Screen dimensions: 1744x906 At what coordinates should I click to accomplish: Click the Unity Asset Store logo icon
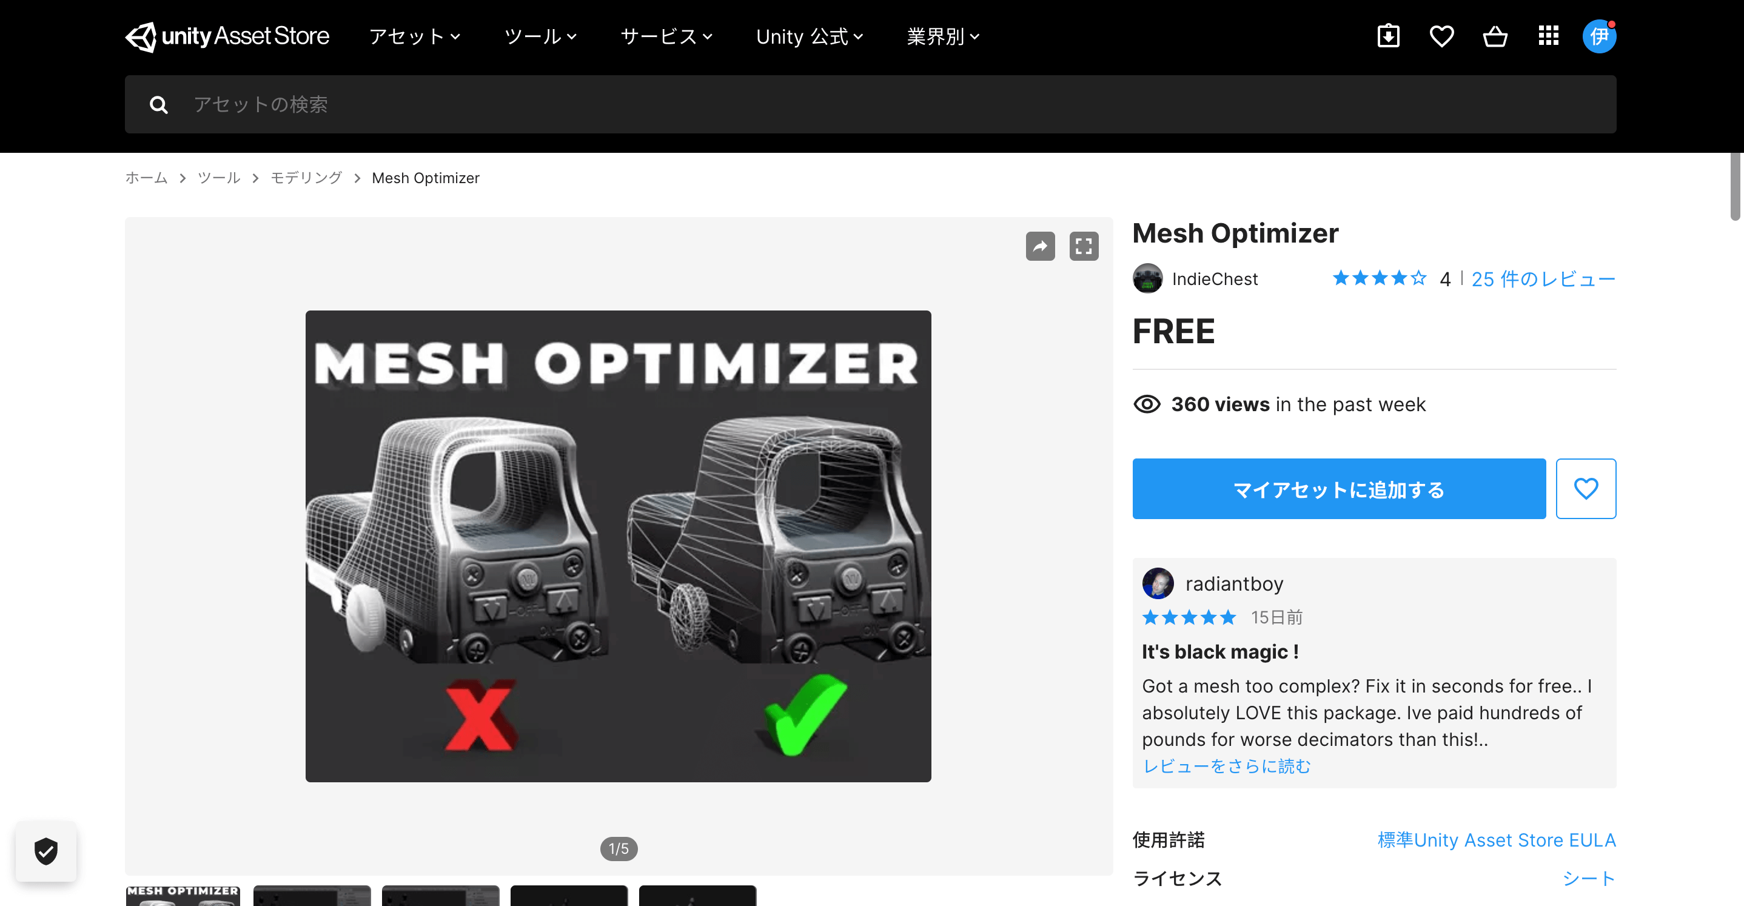(138, 35)
